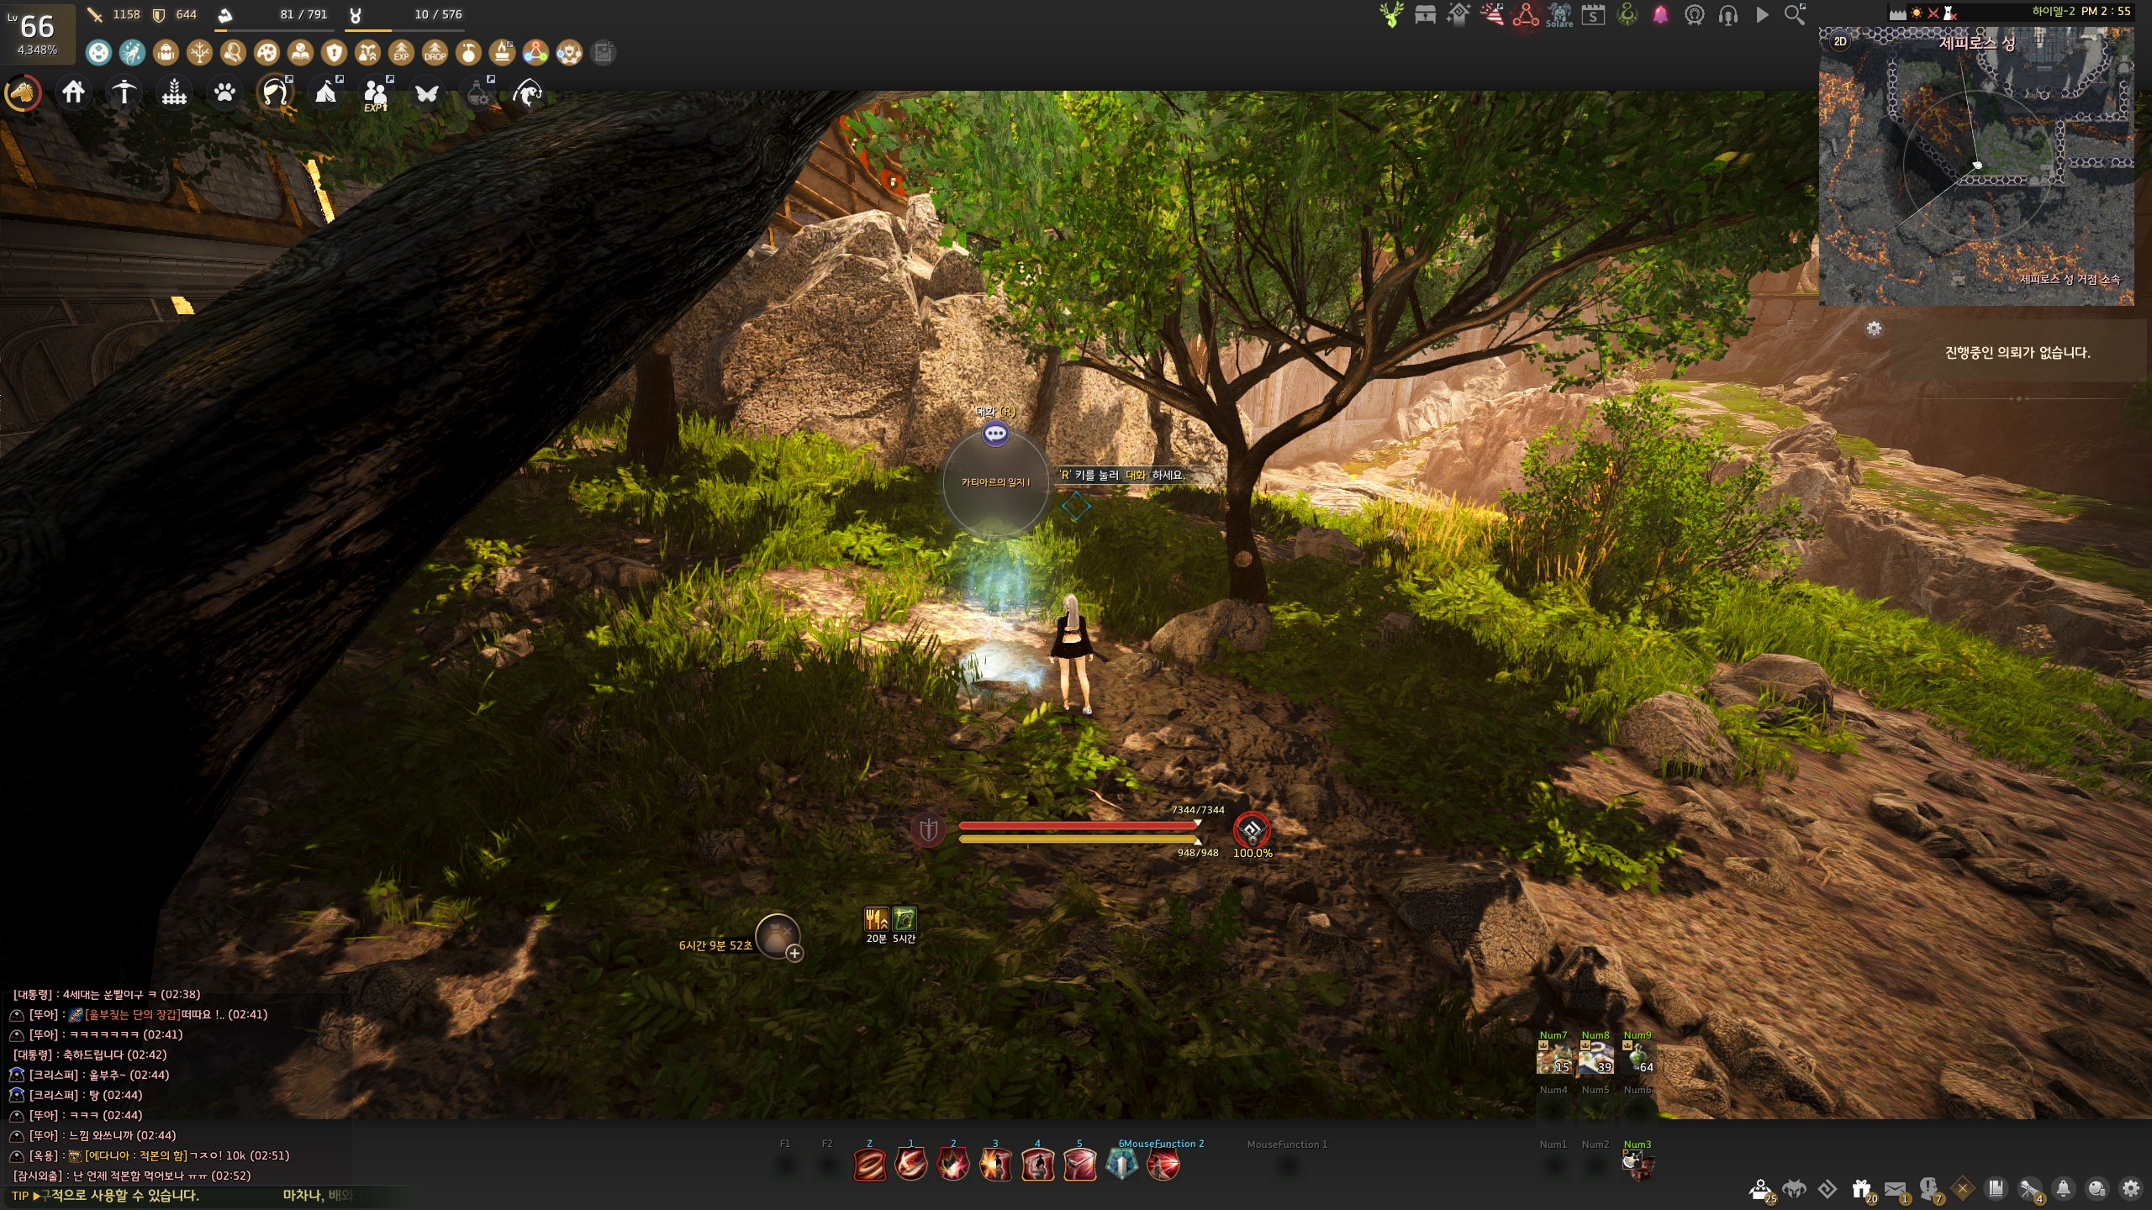2152x1210 pixels.
Task: Click the horseshoe badge icon
Action: pyautogui.click(x=1694, y=14)
